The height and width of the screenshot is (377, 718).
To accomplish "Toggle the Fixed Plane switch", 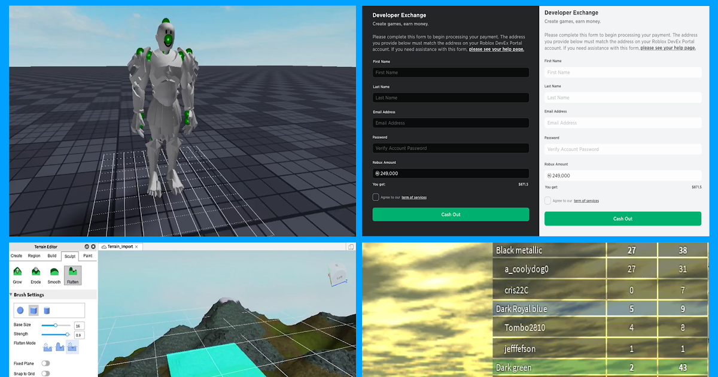I will tap(45, 363).
